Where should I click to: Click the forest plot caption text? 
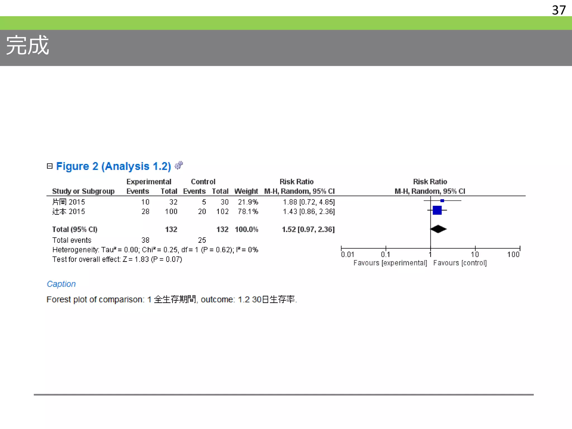171,299
